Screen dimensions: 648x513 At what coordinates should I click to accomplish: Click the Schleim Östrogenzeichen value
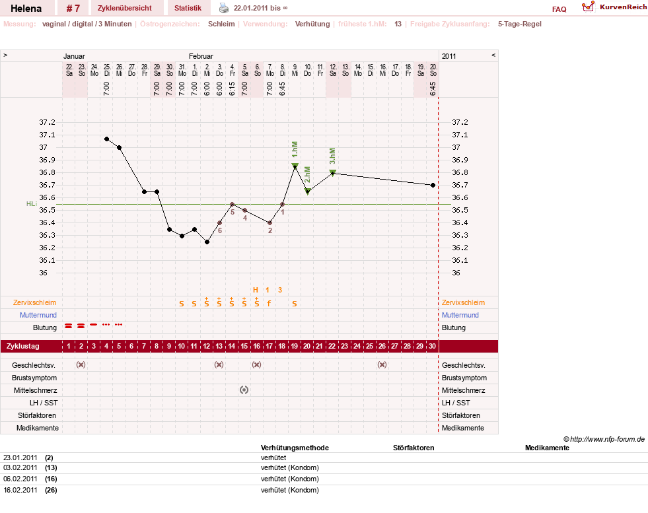[x=221, y=24]
